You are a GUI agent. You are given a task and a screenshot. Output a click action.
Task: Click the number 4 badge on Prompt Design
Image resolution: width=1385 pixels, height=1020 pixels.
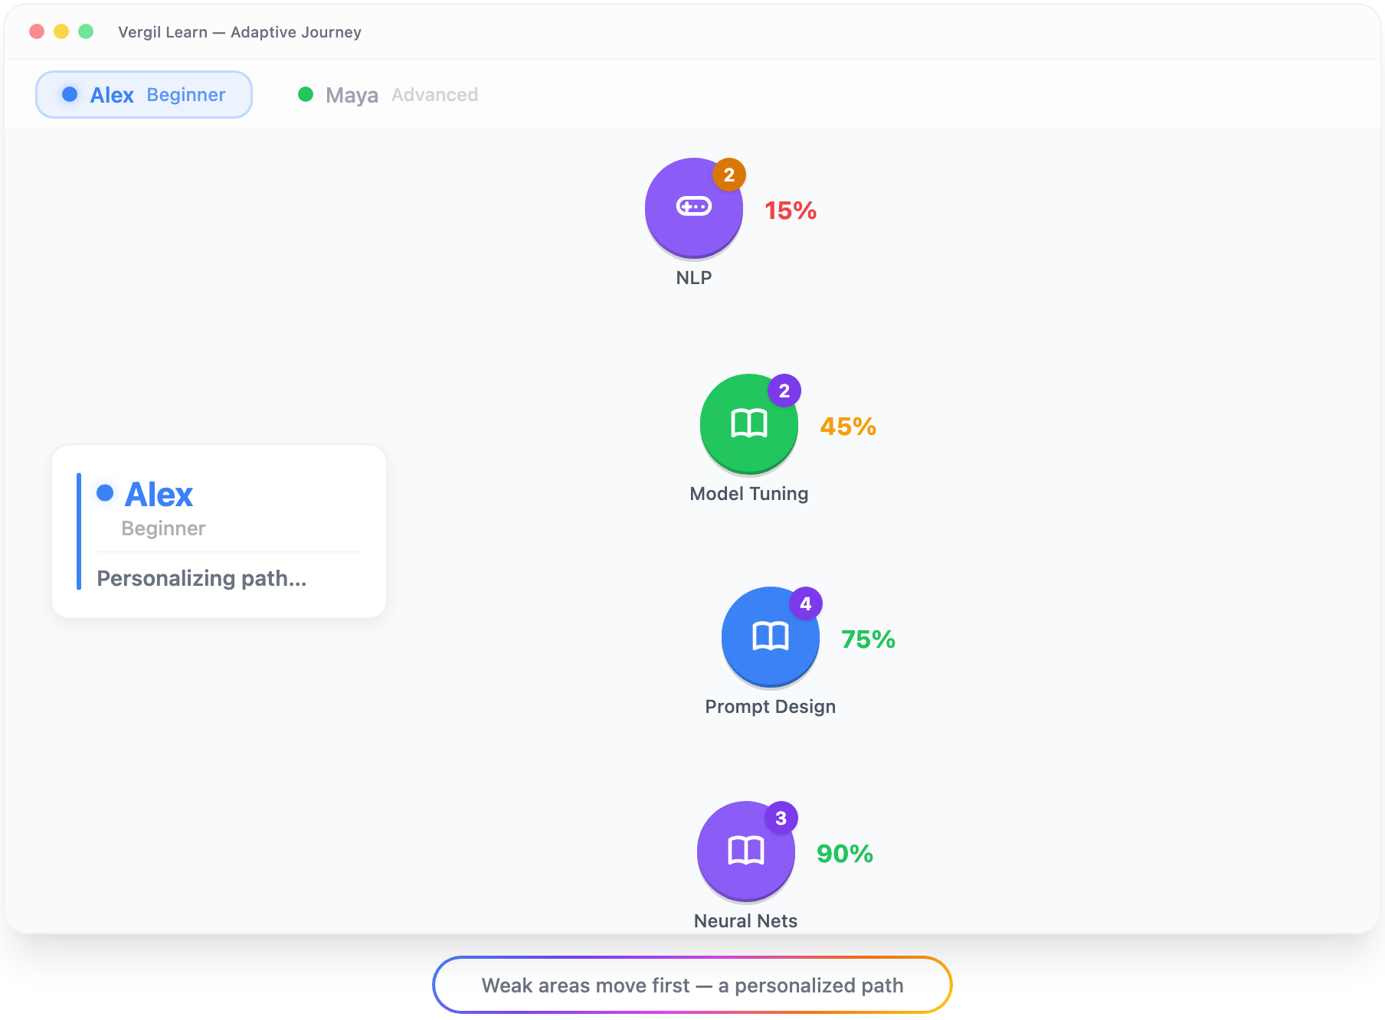pyautogui.click(x=806, y=604)
